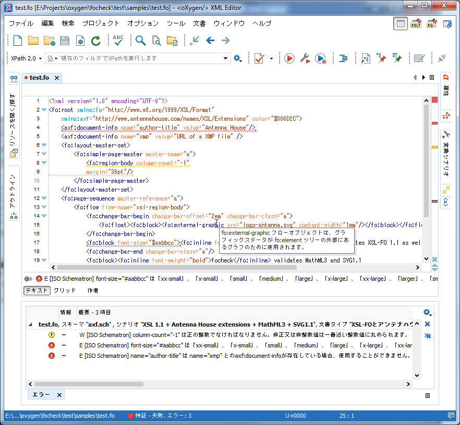Open the database perspective icon
The height and width of the screenshot is (425, 460).
click(x=447, y=23)
